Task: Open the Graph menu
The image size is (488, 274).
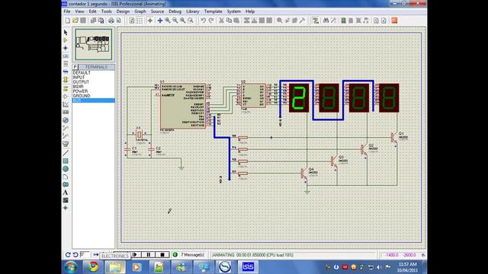Action: 140,11
